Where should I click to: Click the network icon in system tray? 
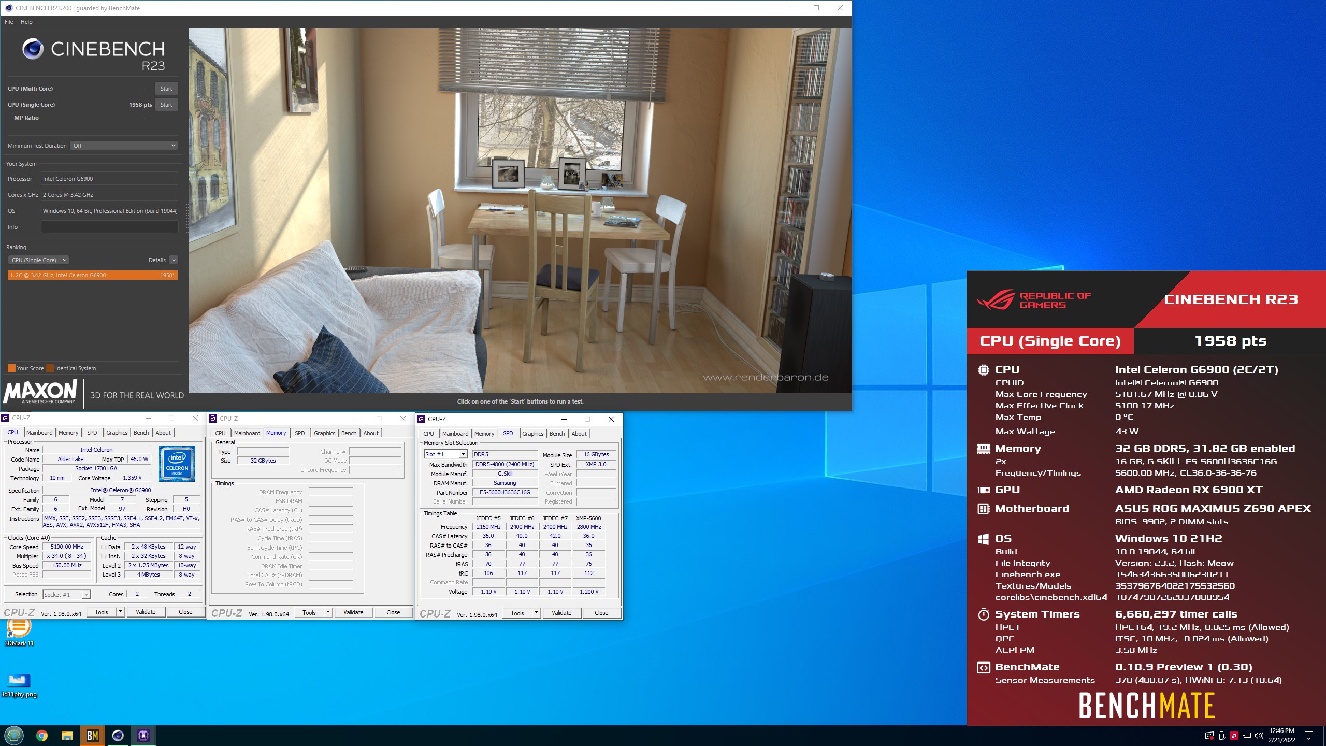[1247, 736]
